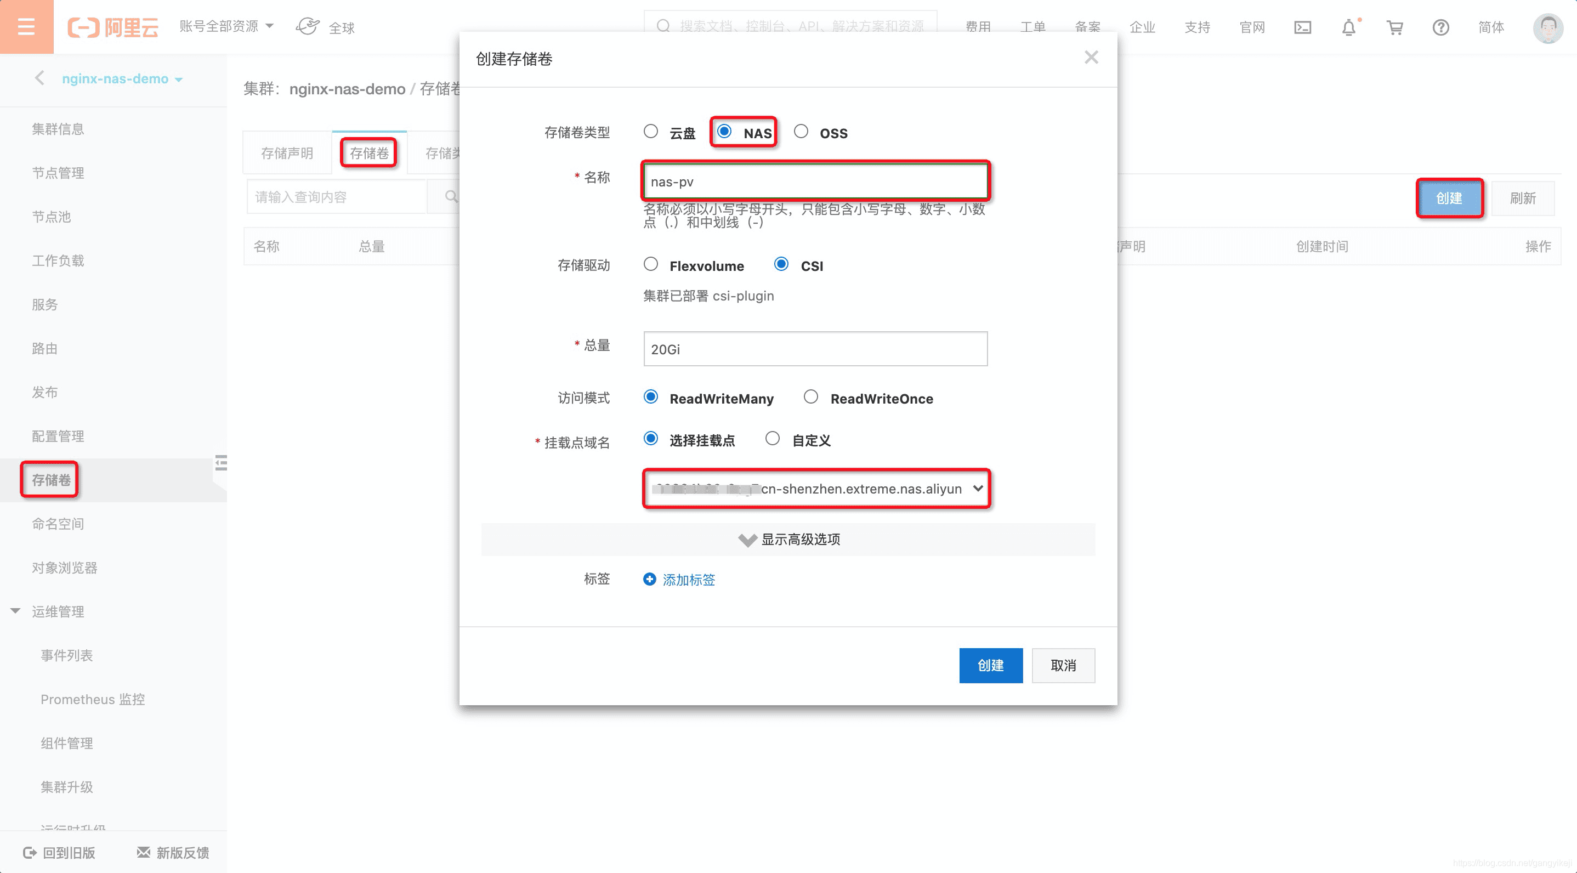1577x873 pixels.
Task: Select 选择挂载点 mount option
Action: click(649, 439)
